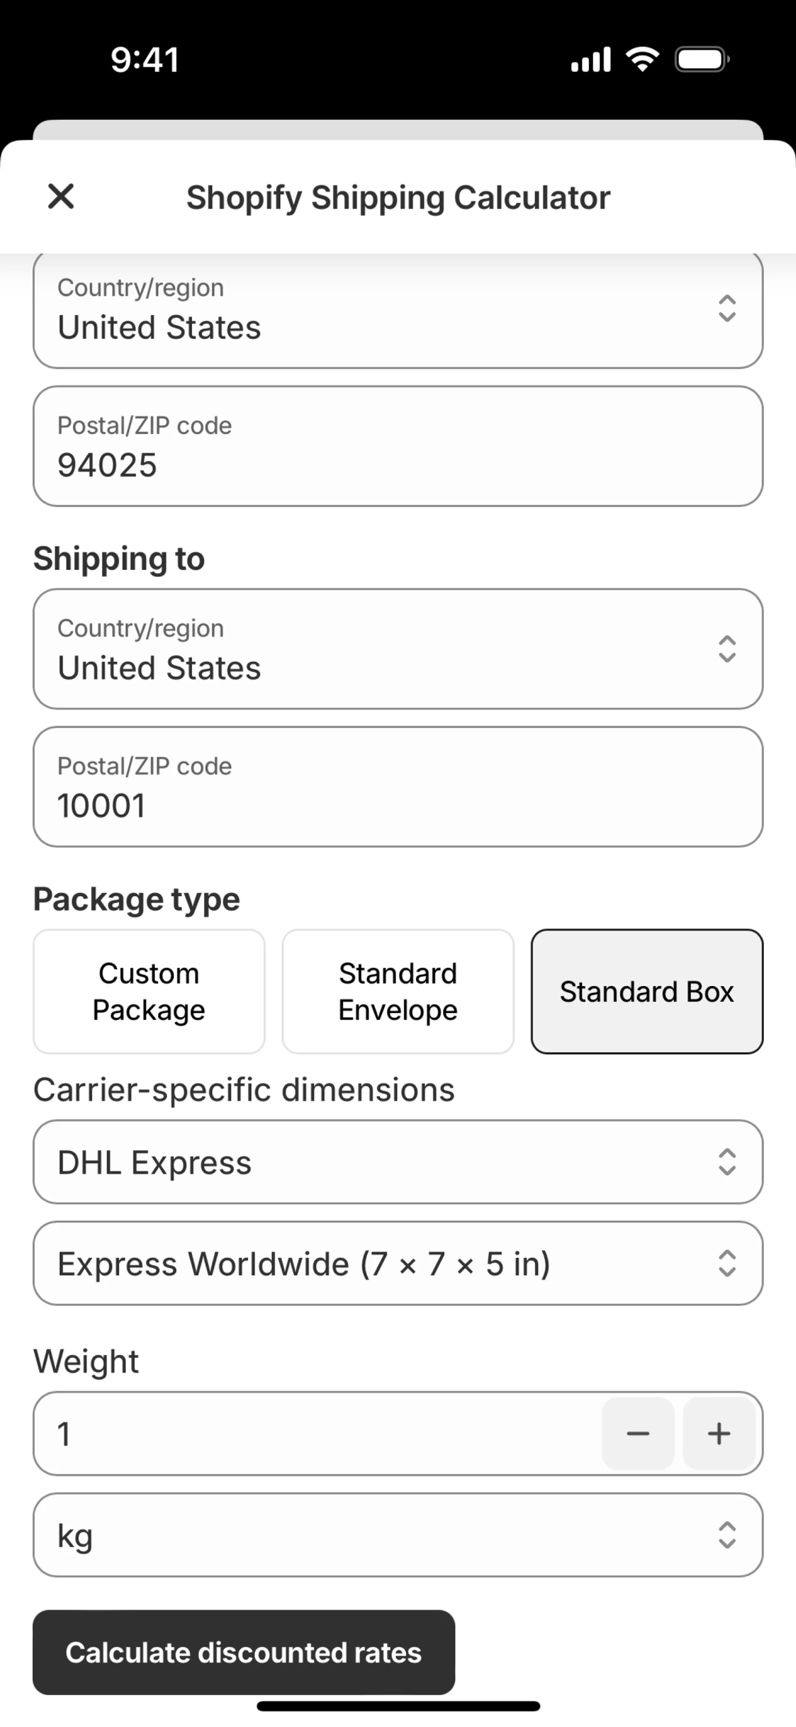Focus the weight value field
The width and height of the screenshot is (796, 1727).
[315, 1433]
